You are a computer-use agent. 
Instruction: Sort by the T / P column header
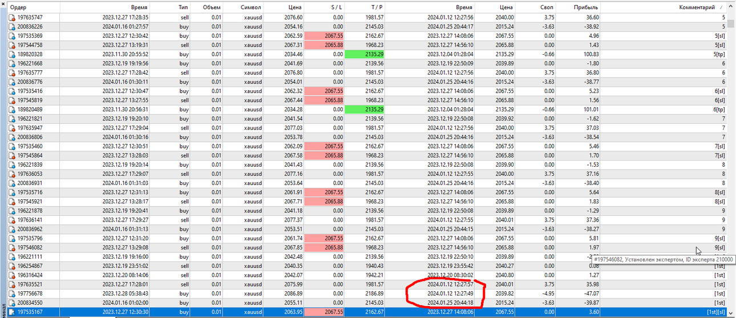point(365,7)
